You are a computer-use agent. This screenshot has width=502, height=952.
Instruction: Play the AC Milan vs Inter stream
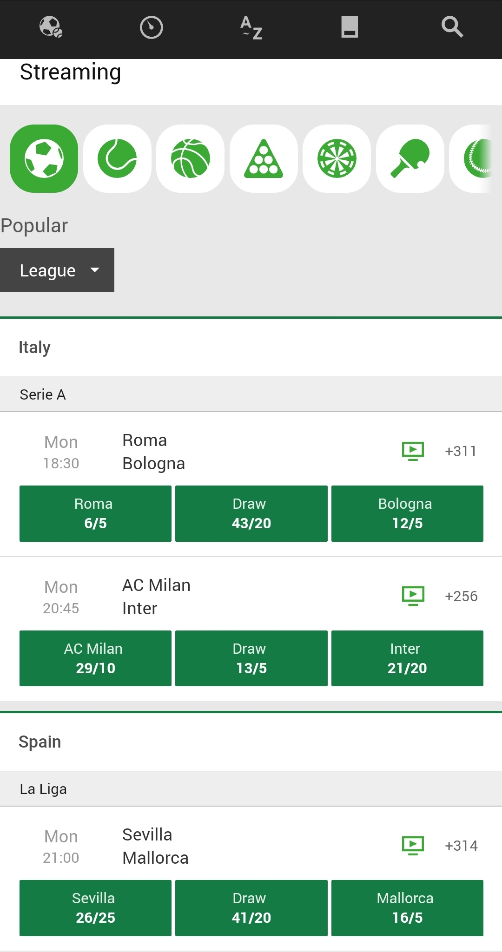click(x=413, y=595)
